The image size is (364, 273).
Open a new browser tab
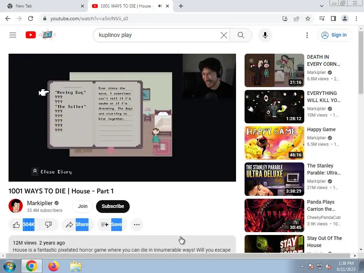point(181,6)
